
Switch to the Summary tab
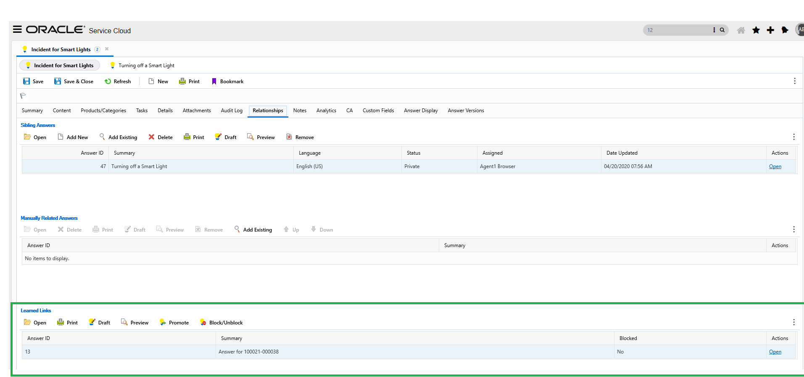(32, 111)
